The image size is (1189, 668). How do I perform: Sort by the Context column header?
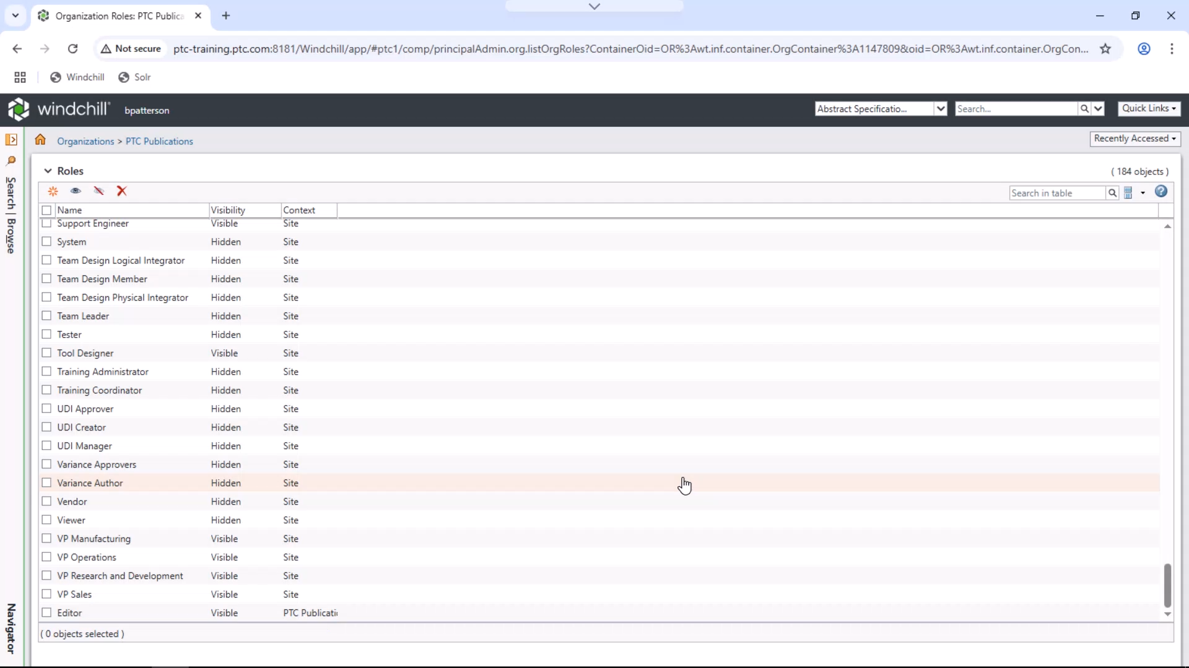click(309, 210)
